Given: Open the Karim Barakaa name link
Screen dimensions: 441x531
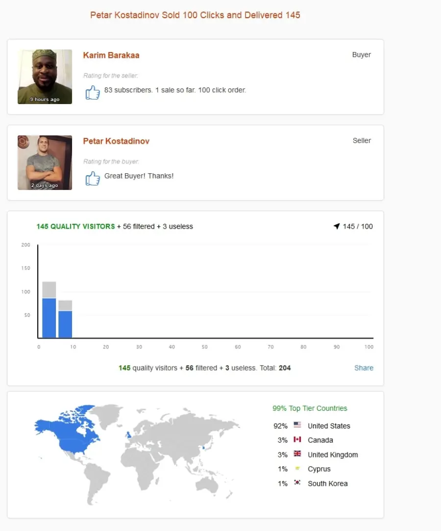Looking at the screenshot, I should coord(111,55).
